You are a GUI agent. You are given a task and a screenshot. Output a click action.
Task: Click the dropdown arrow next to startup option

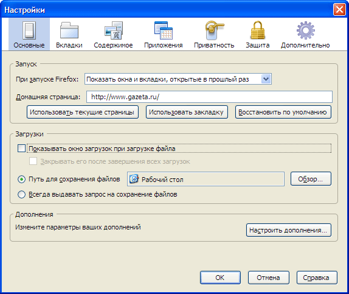point(266,79)
